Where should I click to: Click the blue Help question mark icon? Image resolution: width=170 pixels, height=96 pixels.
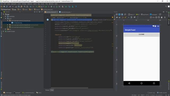coord(76,7)
